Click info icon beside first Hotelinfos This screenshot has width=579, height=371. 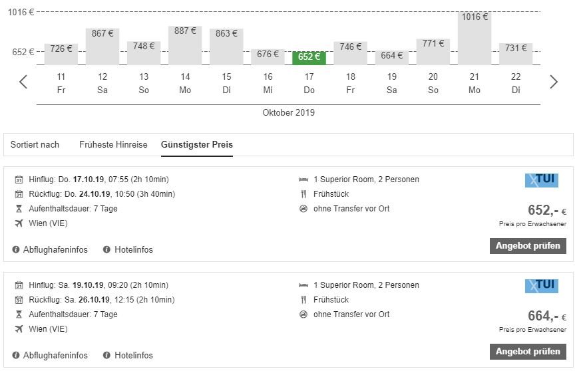pyautogui.click(x=106, y=250)
